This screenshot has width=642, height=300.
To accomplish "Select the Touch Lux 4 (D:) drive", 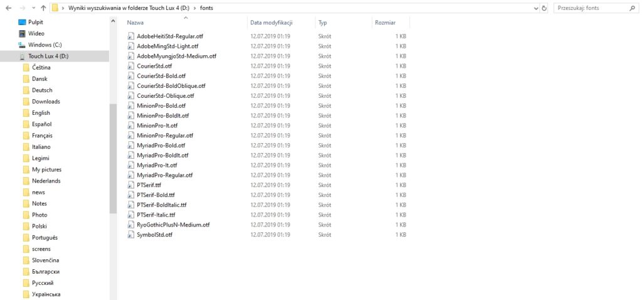I will click(x=48, y=56).
